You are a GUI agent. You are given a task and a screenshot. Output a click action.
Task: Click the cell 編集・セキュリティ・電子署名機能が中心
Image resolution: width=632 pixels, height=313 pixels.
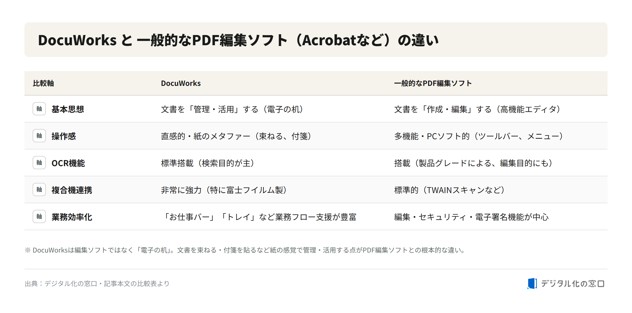471,217
